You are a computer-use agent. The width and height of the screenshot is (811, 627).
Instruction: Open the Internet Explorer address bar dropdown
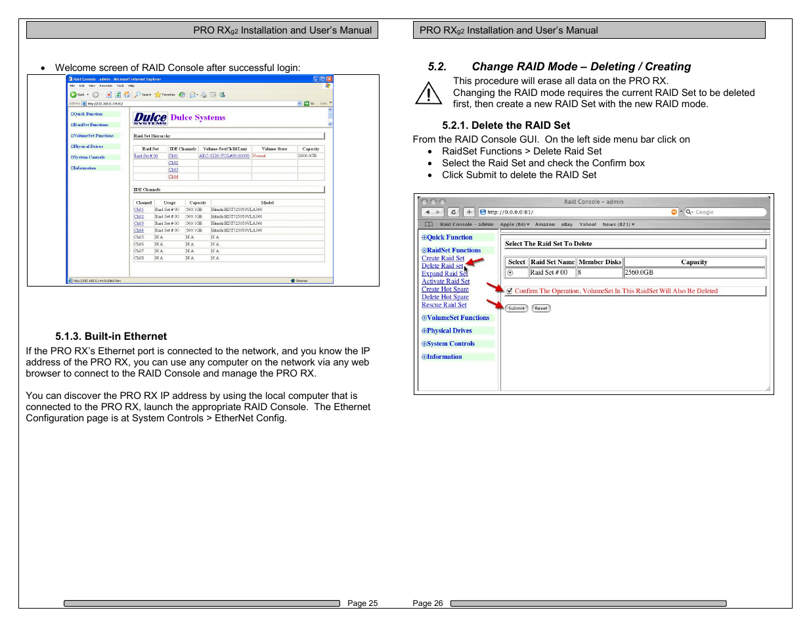[299, 103]
